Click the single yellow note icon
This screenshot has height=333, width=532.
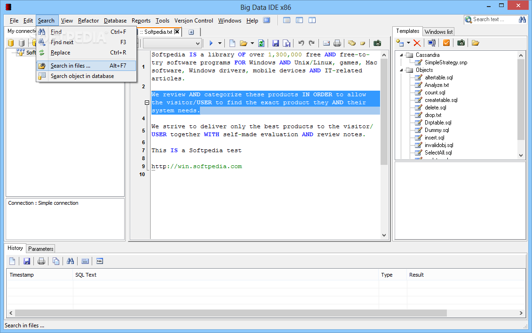point(363,43)
